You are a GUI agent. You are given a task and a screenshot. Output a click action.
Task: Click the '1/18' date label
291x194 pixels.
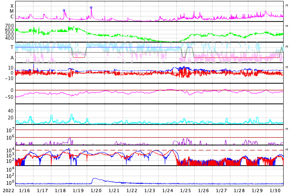[x=60, y=191]
